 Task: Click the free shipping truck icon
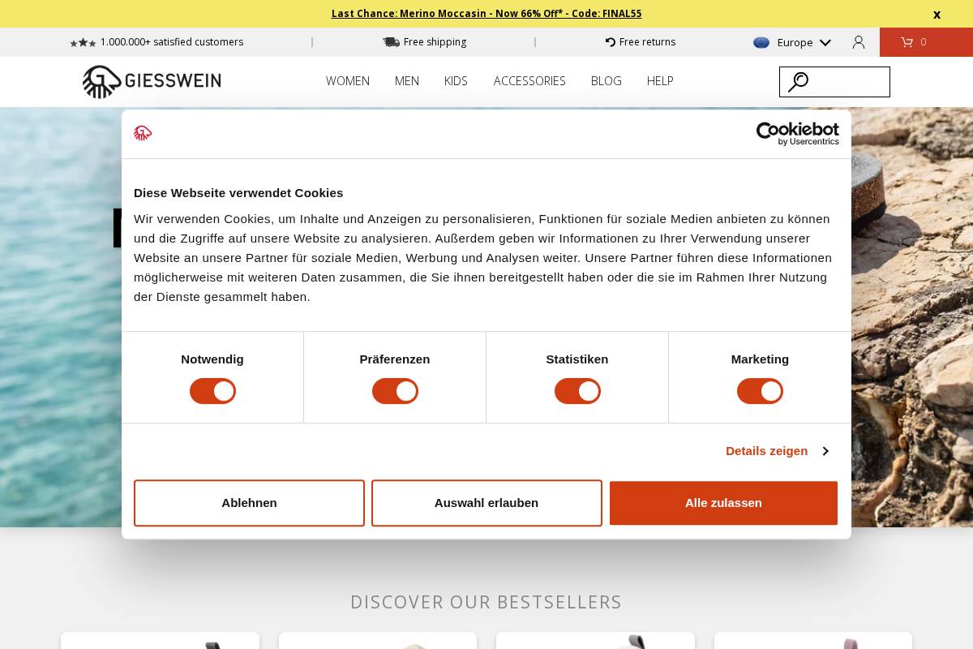391,42
